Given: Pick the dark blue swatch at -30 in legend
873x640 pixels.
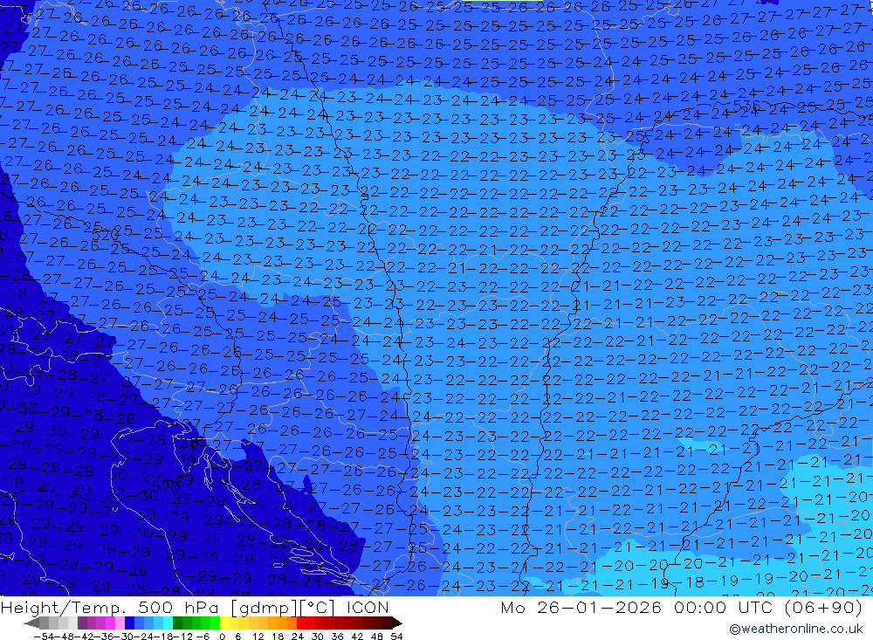Looking at the screenshot, I should (129, 623).
